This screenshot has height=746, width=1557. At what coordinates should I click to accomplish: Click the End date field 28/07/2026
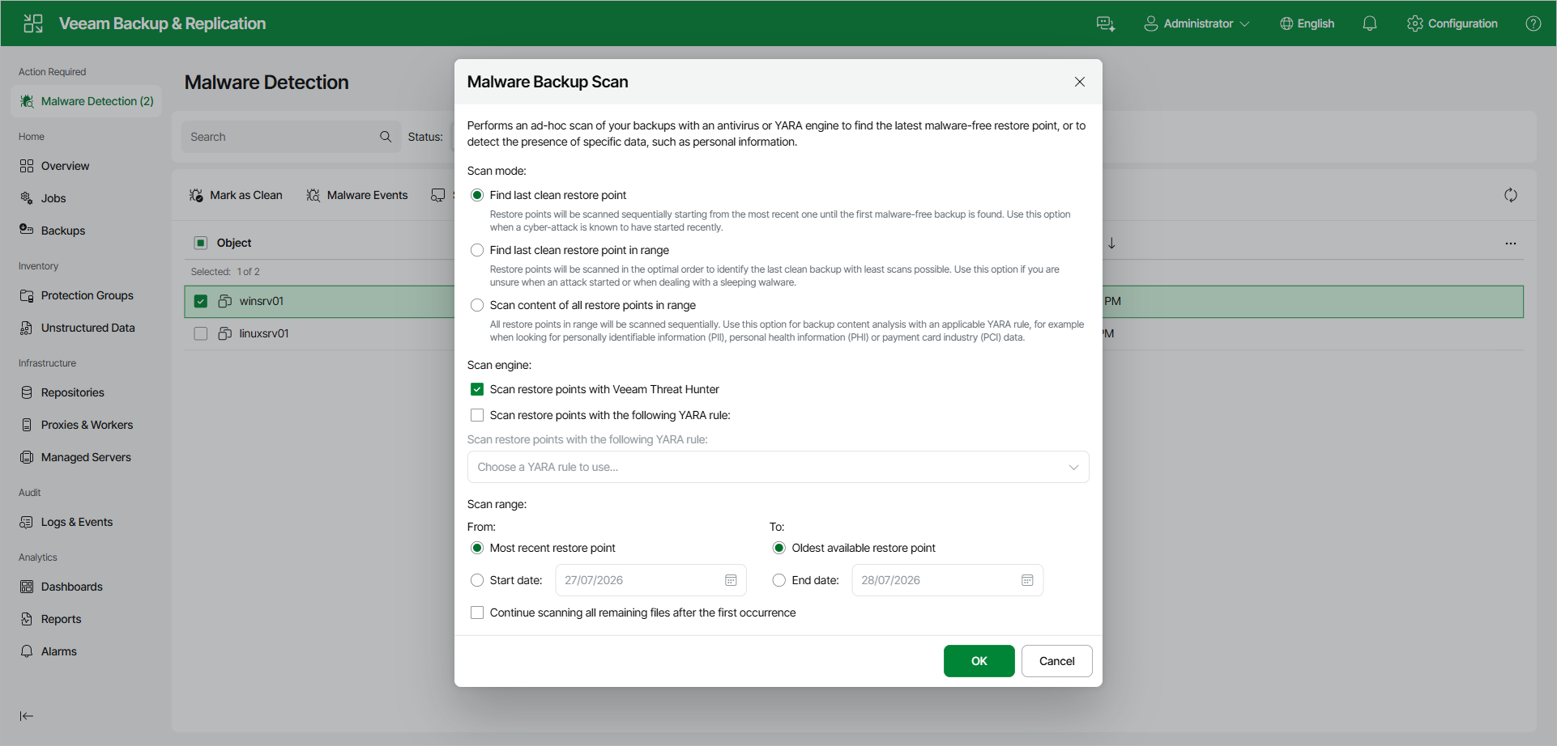click(x=947, y=580)
